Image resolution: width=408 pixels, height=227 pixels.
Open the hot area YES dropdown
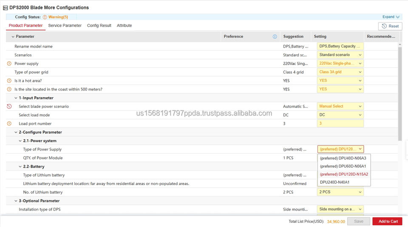click(x=340, y=81)
